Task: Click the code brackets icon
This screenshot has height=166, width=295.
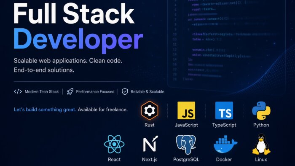Action: 18,91
